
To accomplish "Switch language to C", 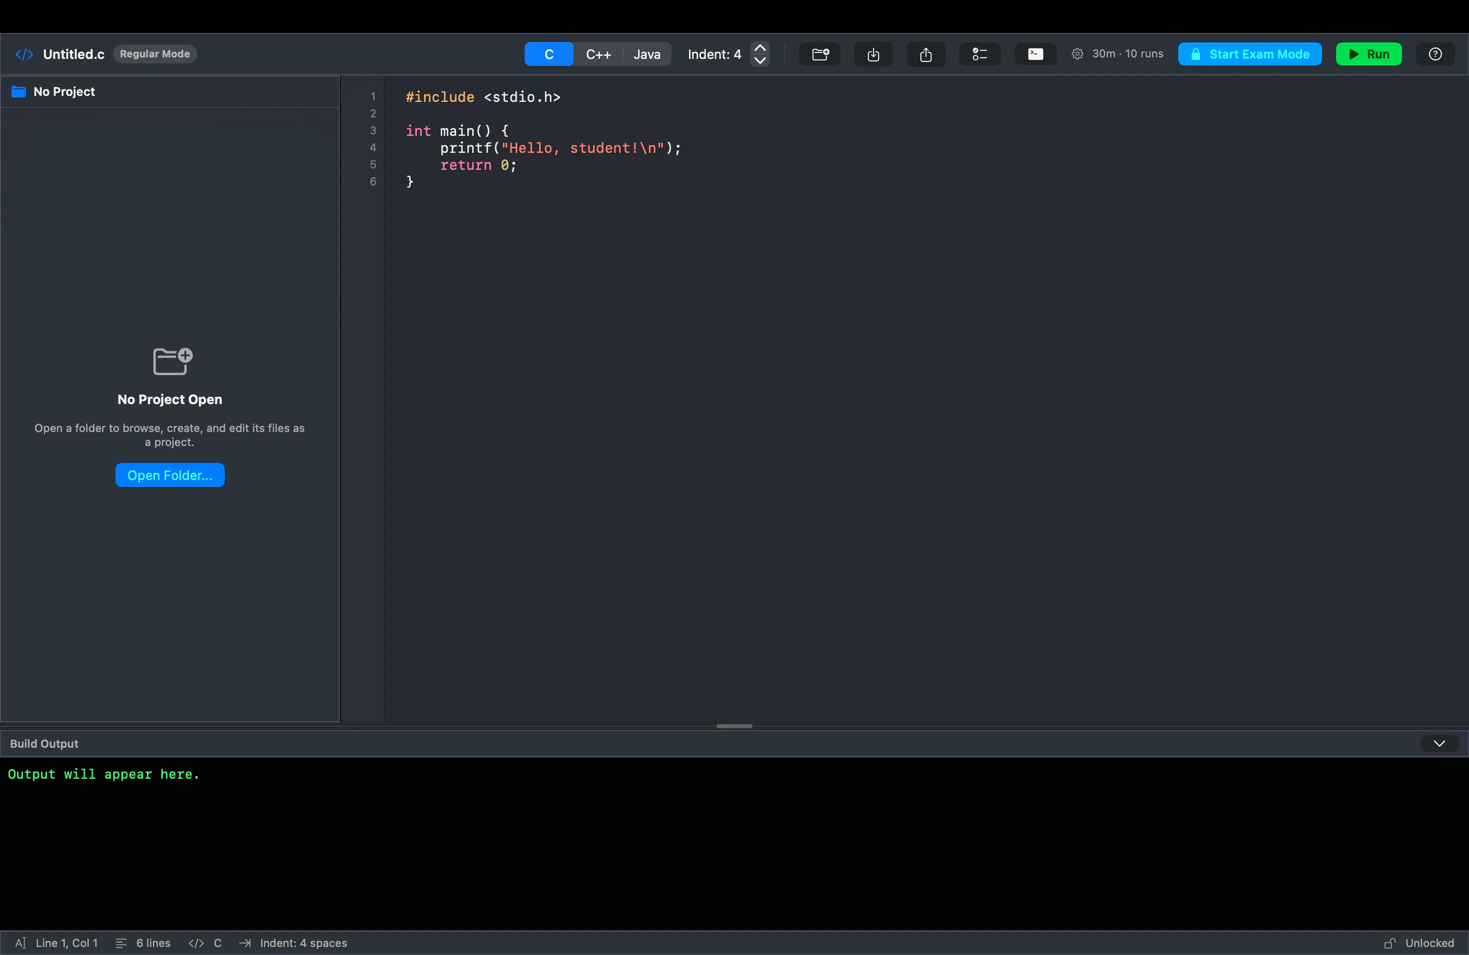I will (549, 54).
